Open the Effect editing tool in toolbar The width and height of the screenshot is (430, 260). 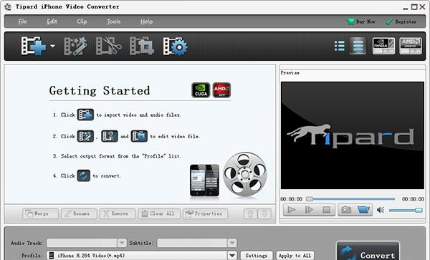(75, 46)
